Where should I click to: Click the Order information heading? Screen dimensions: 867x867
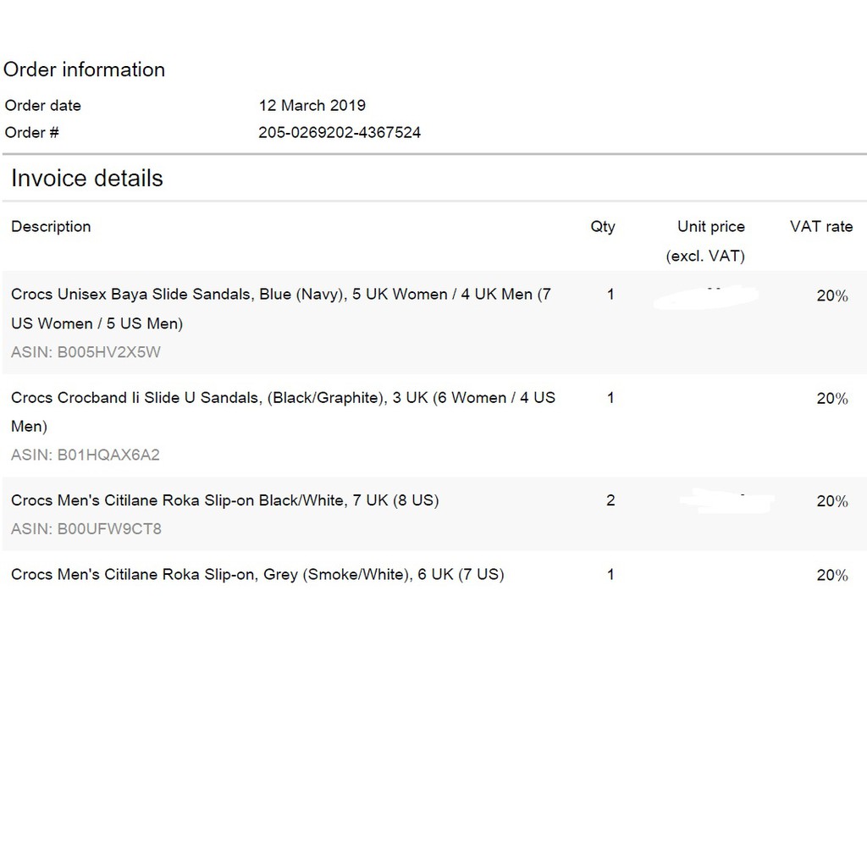click(85, 69)
